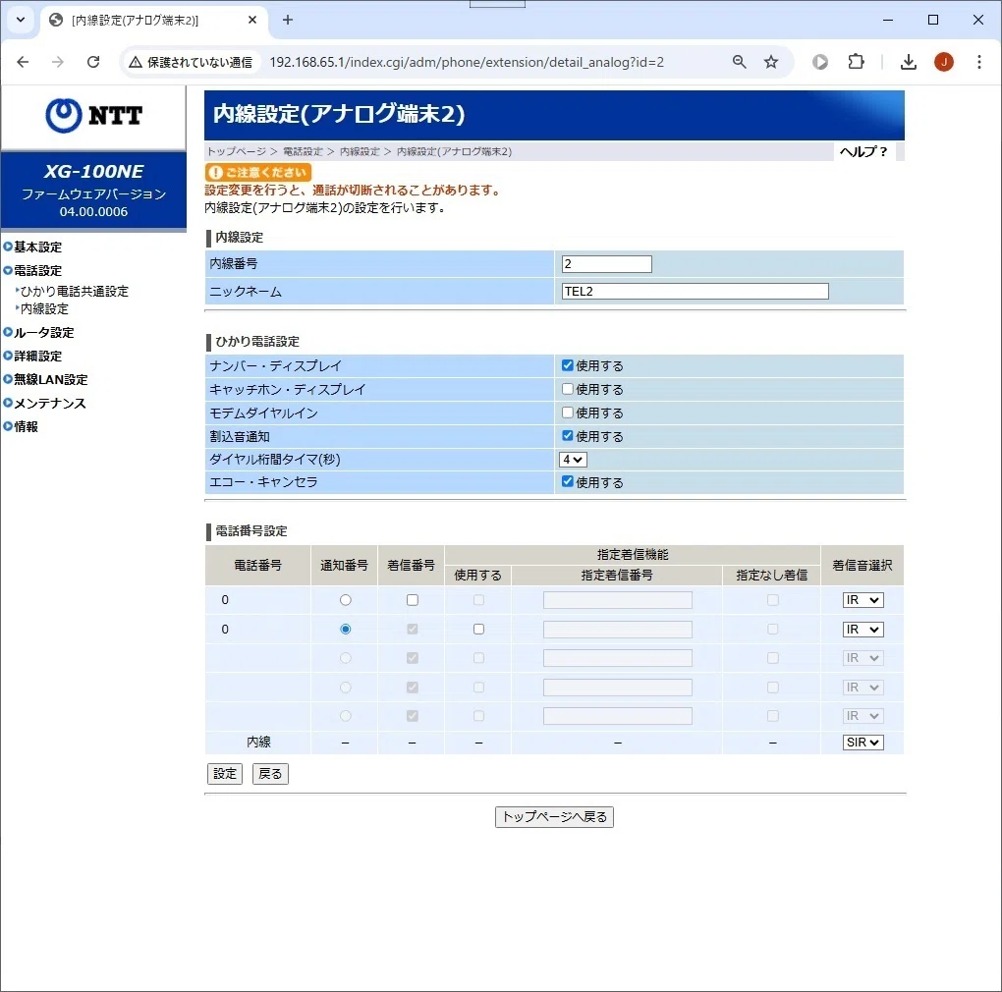Open 無線LAN設定 in the sidebar
The width and height of the screenshot is (1002, 992).
click(x=50, y=379)
